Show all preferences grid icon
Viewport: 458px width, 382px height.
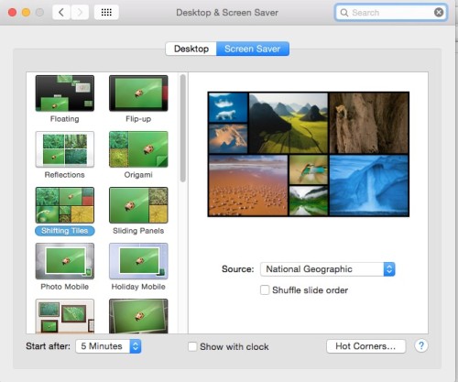tap(106, 13)
